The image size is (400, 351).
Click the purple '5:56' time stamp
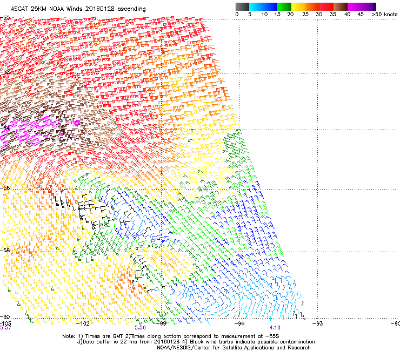point(140,328)
